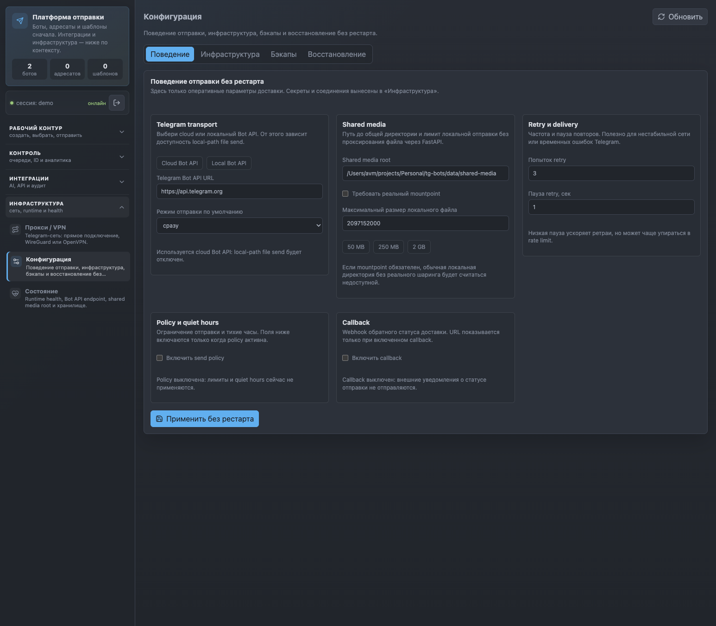Screen dimensions: 716x626
Task: Click the Попыток retry input field
Action: tap(611, 173)
